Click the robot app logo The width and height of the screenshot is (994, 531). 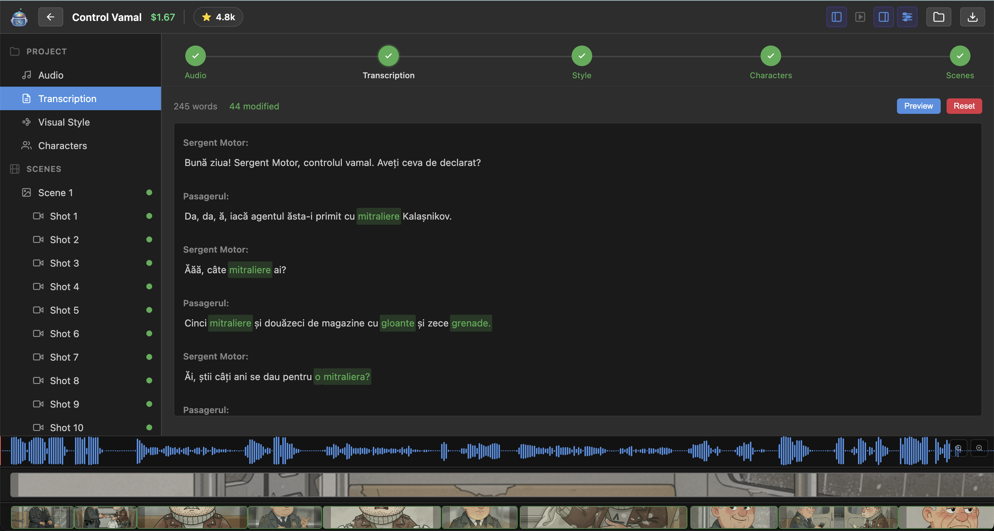pos(19,17)
